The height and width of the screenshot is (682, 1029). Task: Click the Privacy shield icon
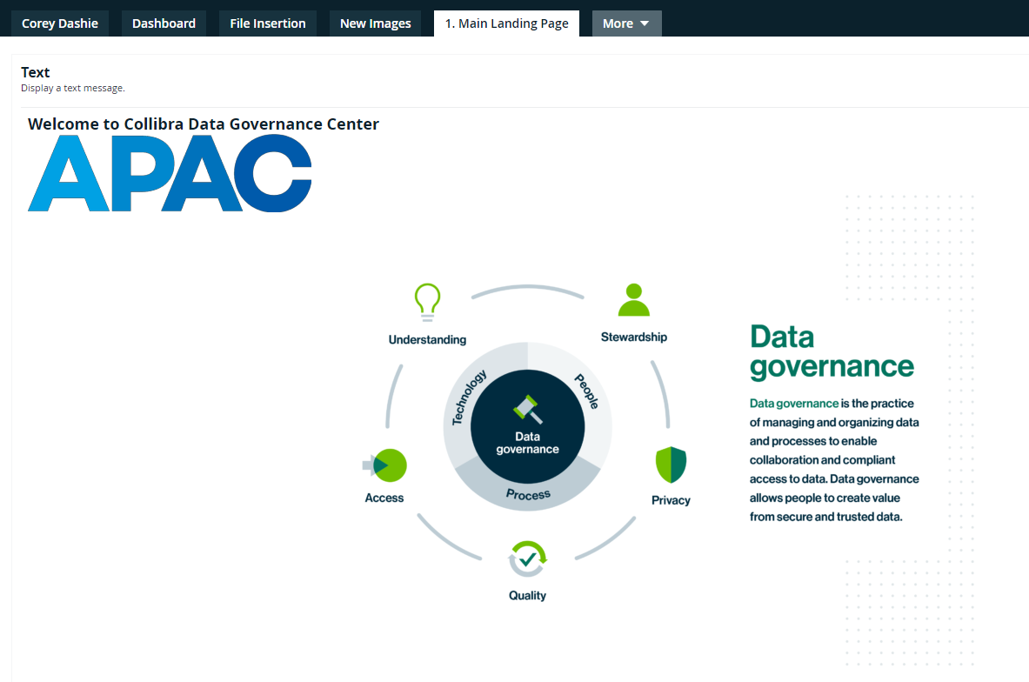[671, 465]
